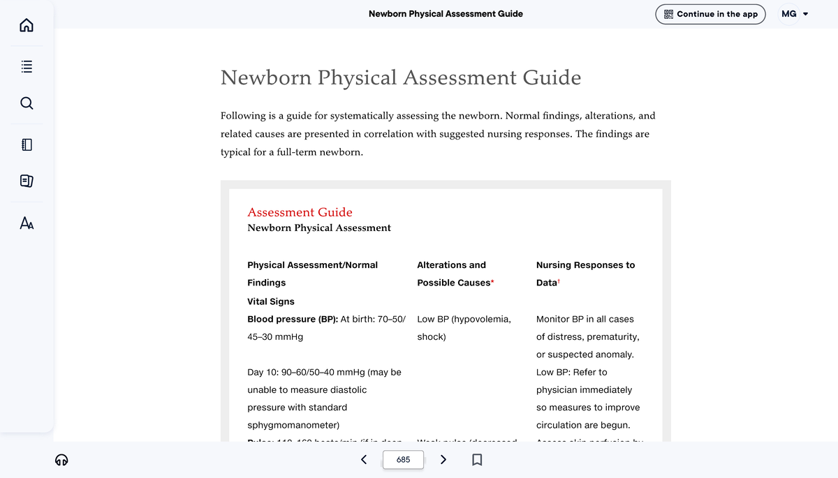Image resolution: width=838 pixels, height=478 pixels.
Task: Click the Nursing Responses to column header
Action: tap(586, 265)
